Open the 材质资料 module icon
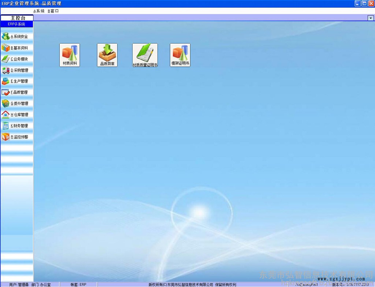Viewport: 375px width, 287px height. pos(70,55)
